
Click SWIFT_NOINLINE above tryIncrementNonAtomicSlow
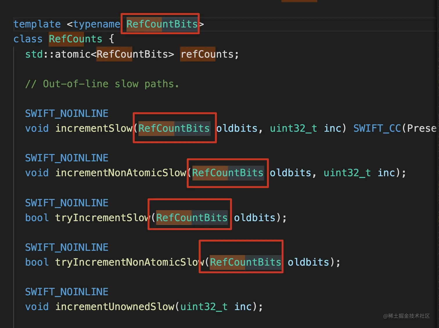[67, 247]
